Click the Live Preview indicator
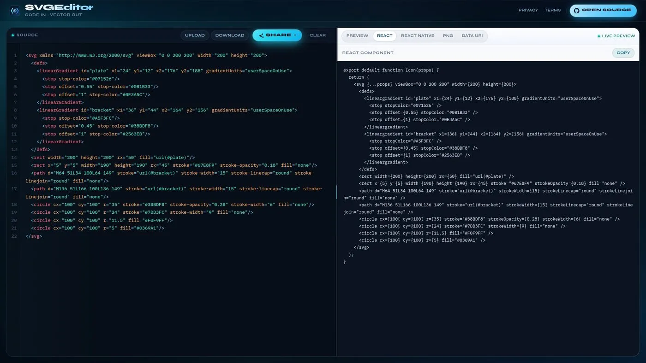This screenshot has width=646, height=363. [x=616, y=36]
